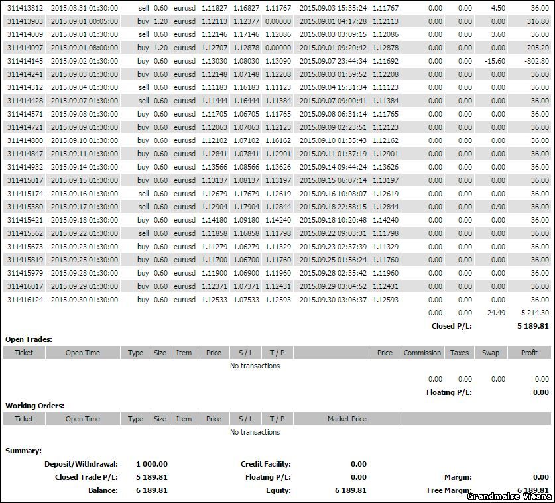Viewport: 555px width, 503px height.
Task: Click ticket number 311413812
Action: (25, 8)
